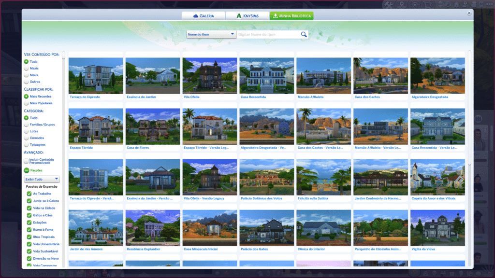Click the Vila Ofélia - Versão Legacy title
Screen dimensions: 495x278
tap(204, 198)
